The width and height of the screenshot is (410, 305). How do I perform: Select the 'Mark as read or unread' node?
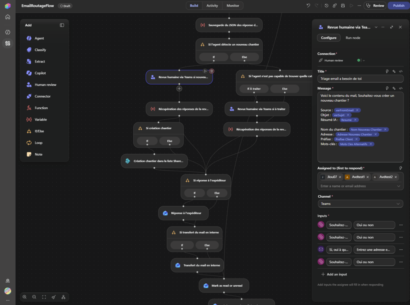pyautogui.click(x=224, y=286)
